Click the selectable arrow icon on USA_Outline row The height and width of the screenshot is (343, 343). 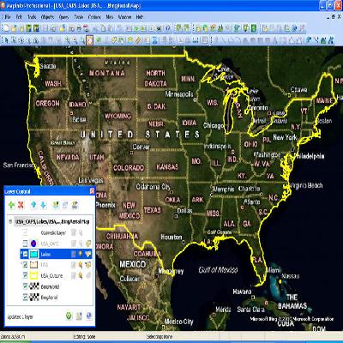pyautogui.click(x=81, y=276)
